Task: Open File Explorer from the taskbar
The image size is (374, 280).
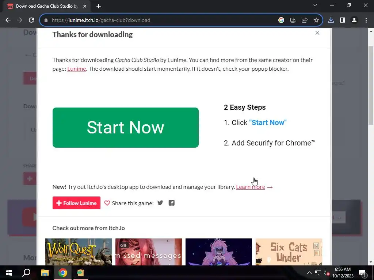Action: click(45, 273)
